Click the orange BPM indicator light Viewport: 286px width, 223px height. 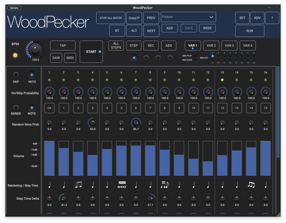(15, 55)
